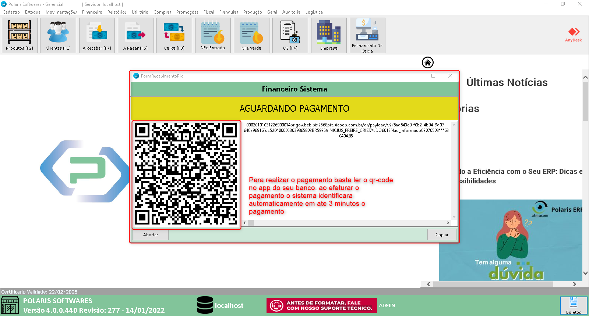
Task: Click payload box vertical scrollbar up arrow
Action: [x=454, y=125]
